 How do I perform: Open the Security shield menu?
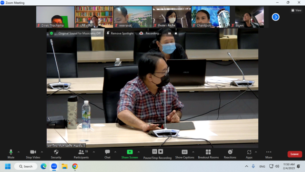click(56, 154)
